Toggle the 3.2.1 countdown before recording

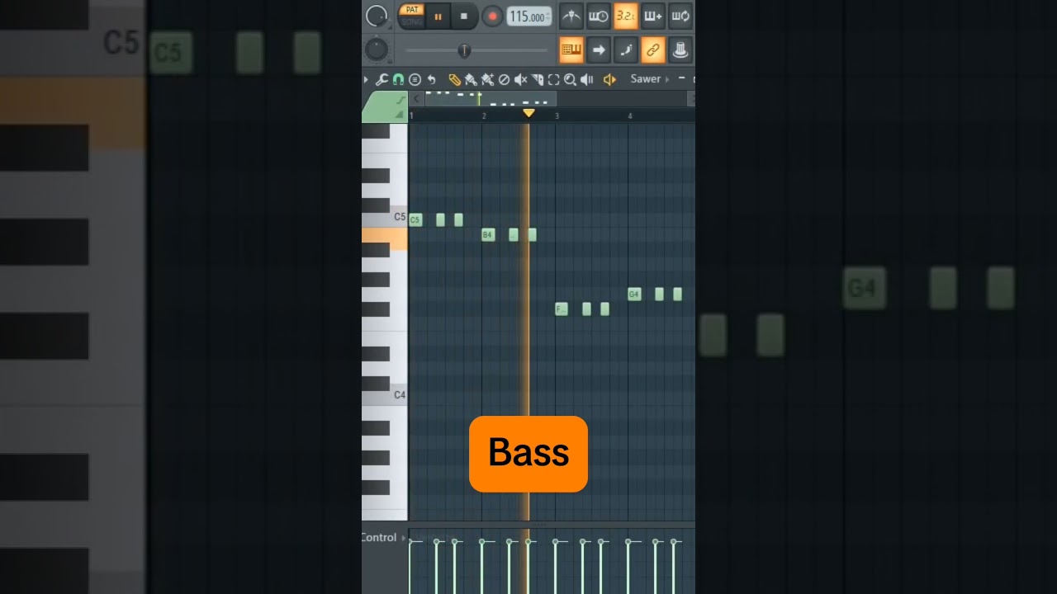click(x=625, y=16)
